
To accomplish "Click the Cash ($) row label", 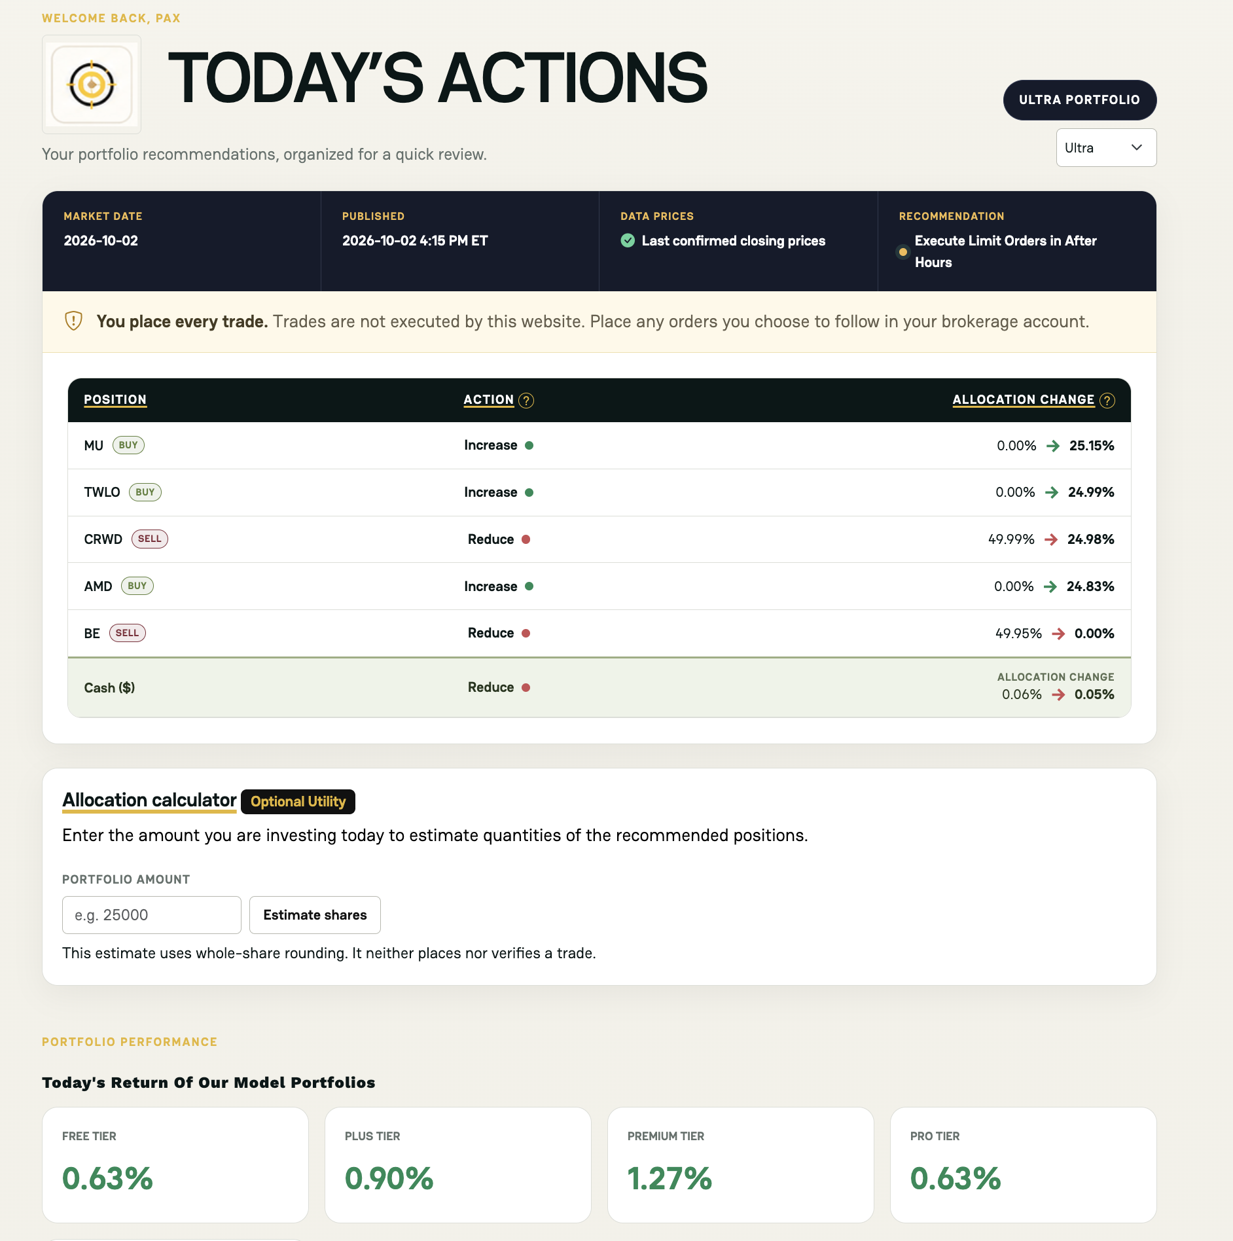I will click(109, 688).
